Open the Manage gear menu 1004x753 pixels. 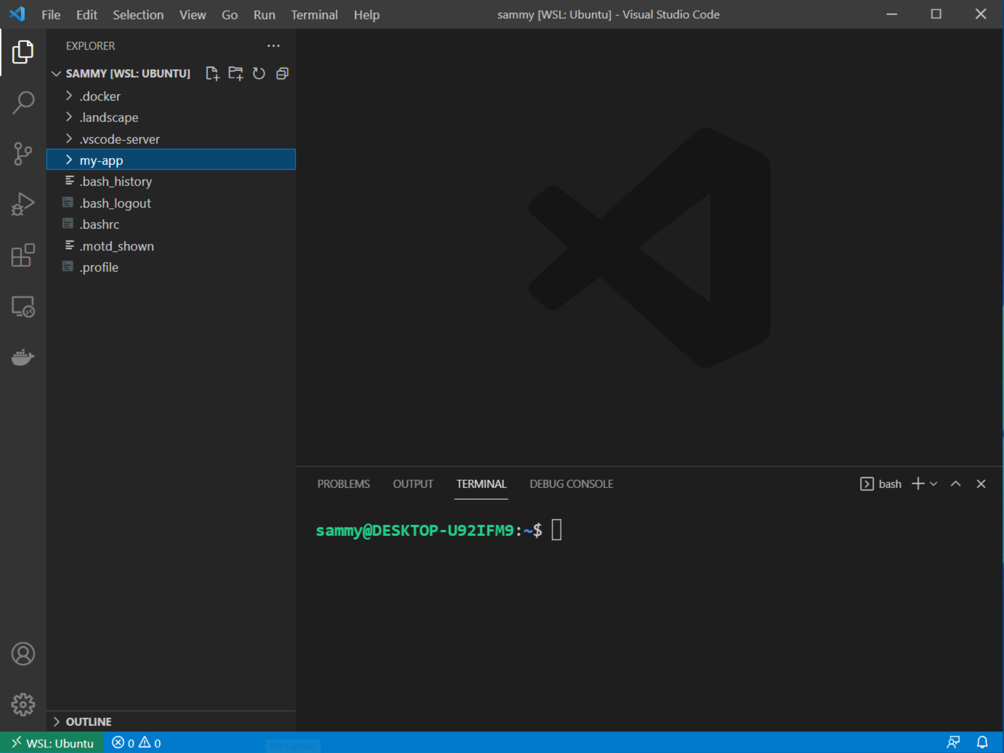point(23,704)
